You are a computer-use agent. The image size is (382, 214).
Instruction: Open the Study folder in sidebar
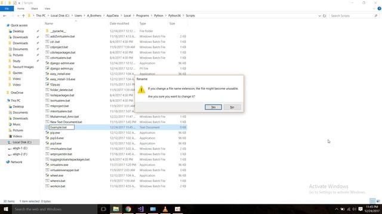tap(17, 61)
